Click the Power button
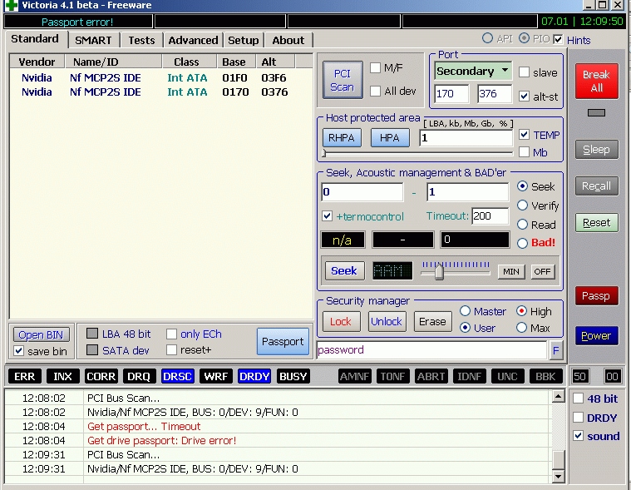This screenshot has height=490, width=631. pos(596,336)
